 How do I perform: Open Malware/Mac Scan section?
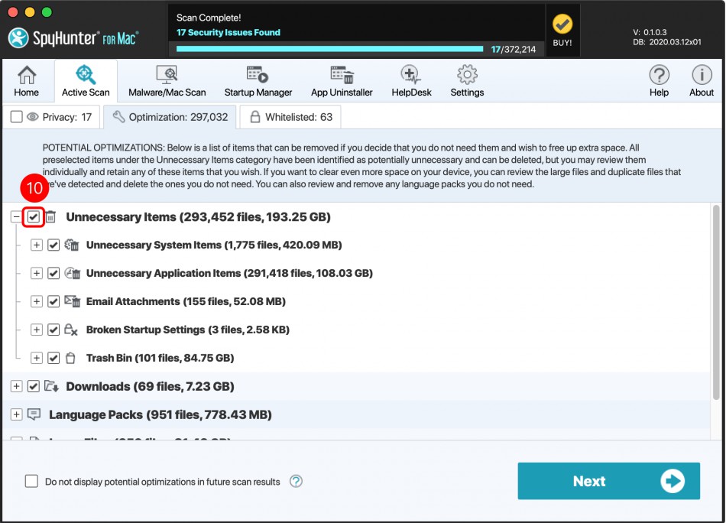point(167,81)
